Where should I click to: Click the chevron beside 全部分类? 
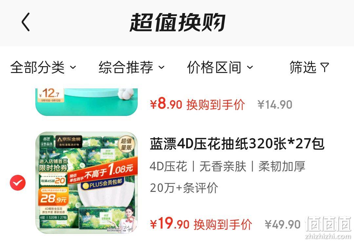click(x=73, y=67)
